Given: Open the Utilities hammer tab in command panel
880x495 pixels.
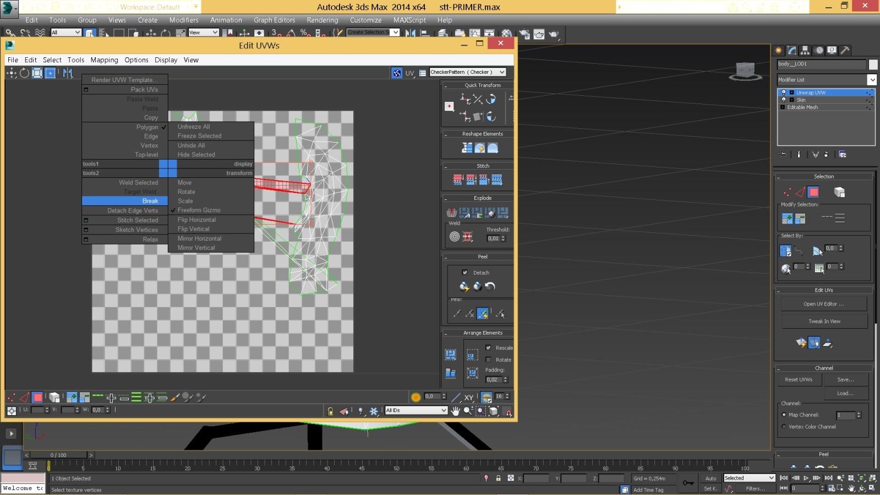Looking at the screenshot, I should click(x=845, y=50).
